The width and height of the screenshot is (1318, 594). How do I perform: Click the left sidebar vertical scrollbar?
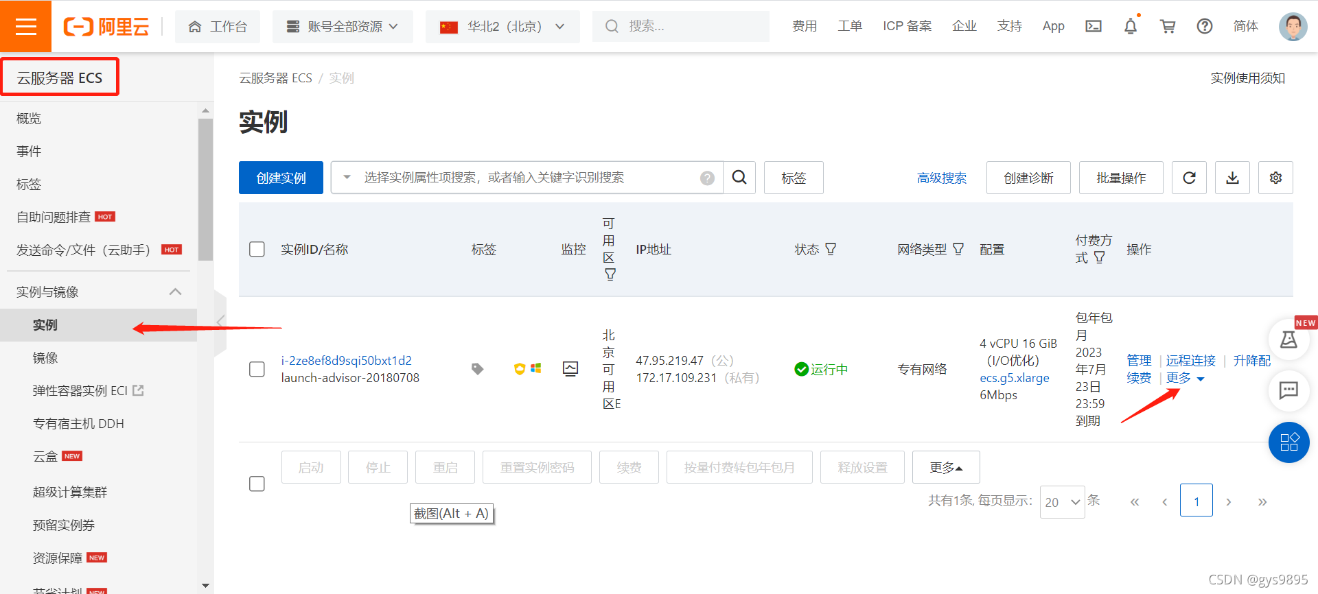pos(205,189)
